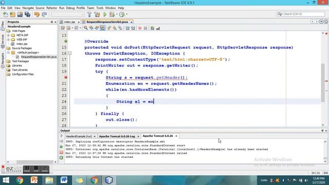Click the Save All toolbar icon
Viewport: 329px width, 185px height.
click(27, 14)
